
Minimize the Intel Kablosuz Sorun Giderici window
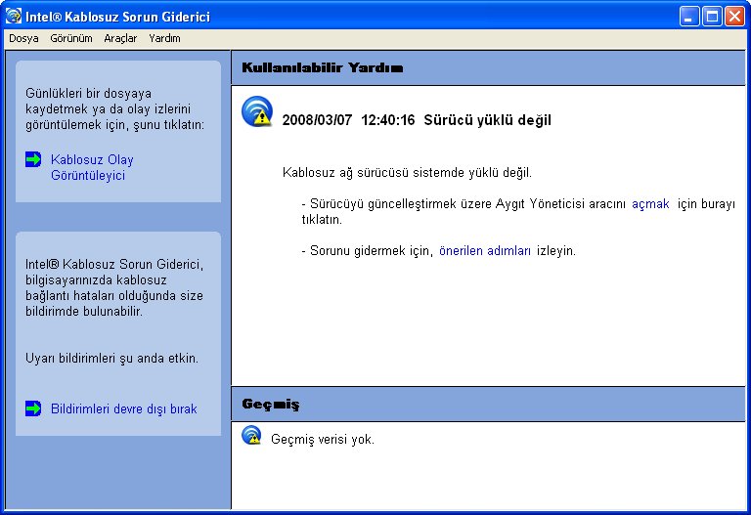689,17
